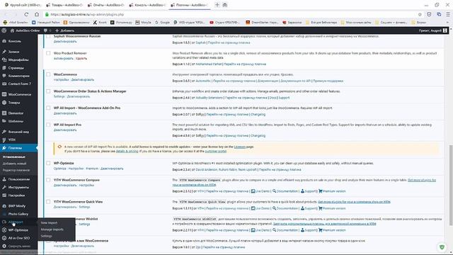Open Live Demo for YITH WooCommerce Compare
Screen dimensions: 453x255
pos(260,191)
